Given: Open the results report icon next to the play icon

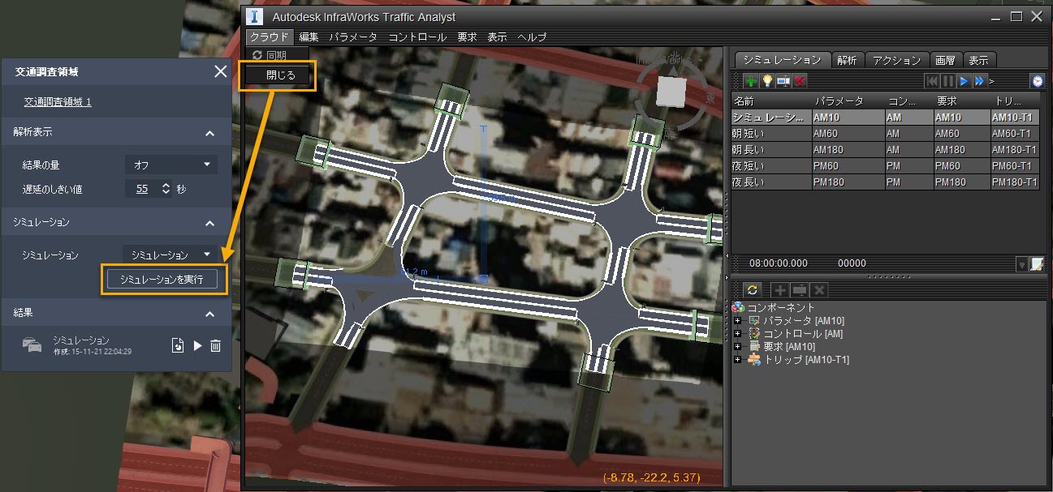Looking at the screenshot, I should pos(177,345).
